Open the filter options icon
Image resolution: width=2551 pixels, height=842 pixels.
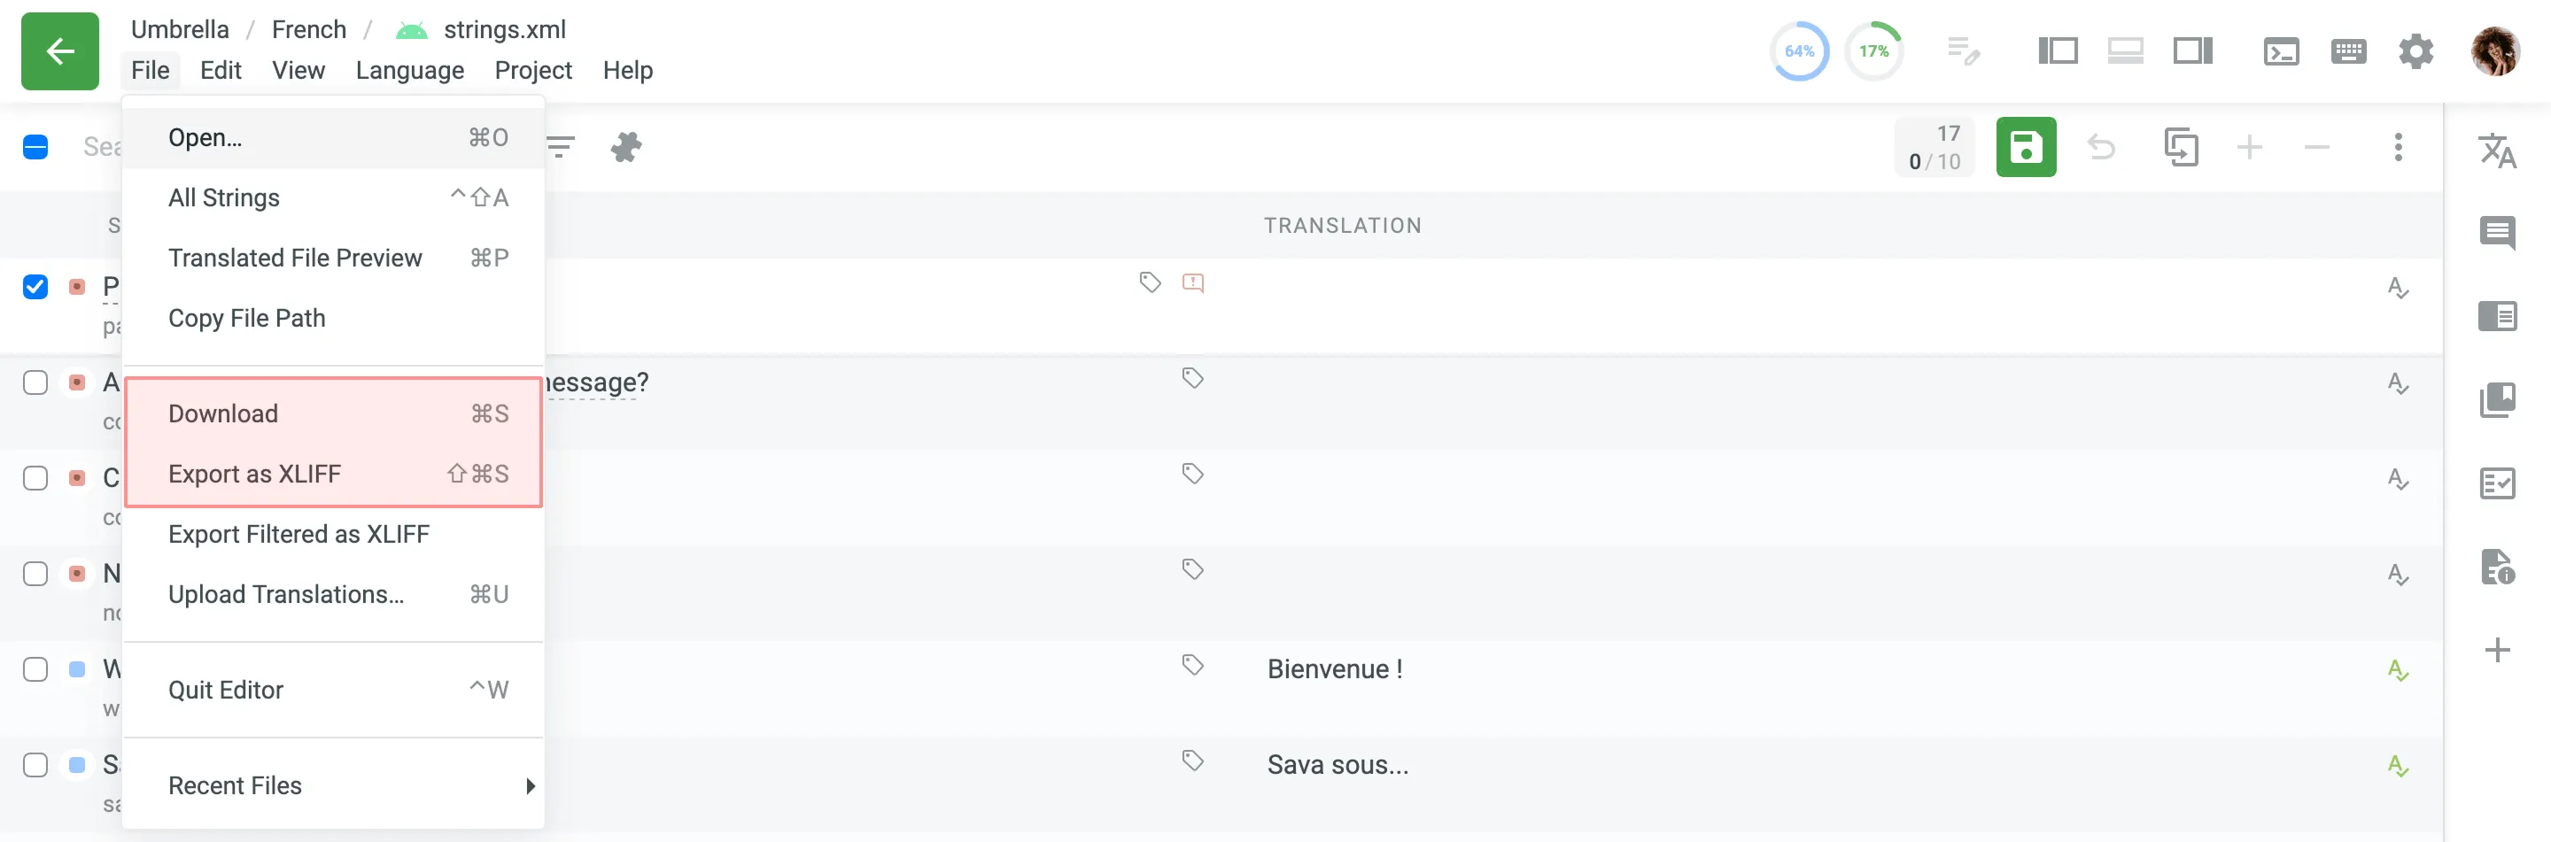point(561,148)
